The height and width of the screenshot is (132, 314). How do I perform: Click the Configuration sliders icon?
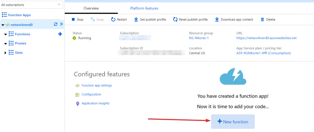coord(78,95)
